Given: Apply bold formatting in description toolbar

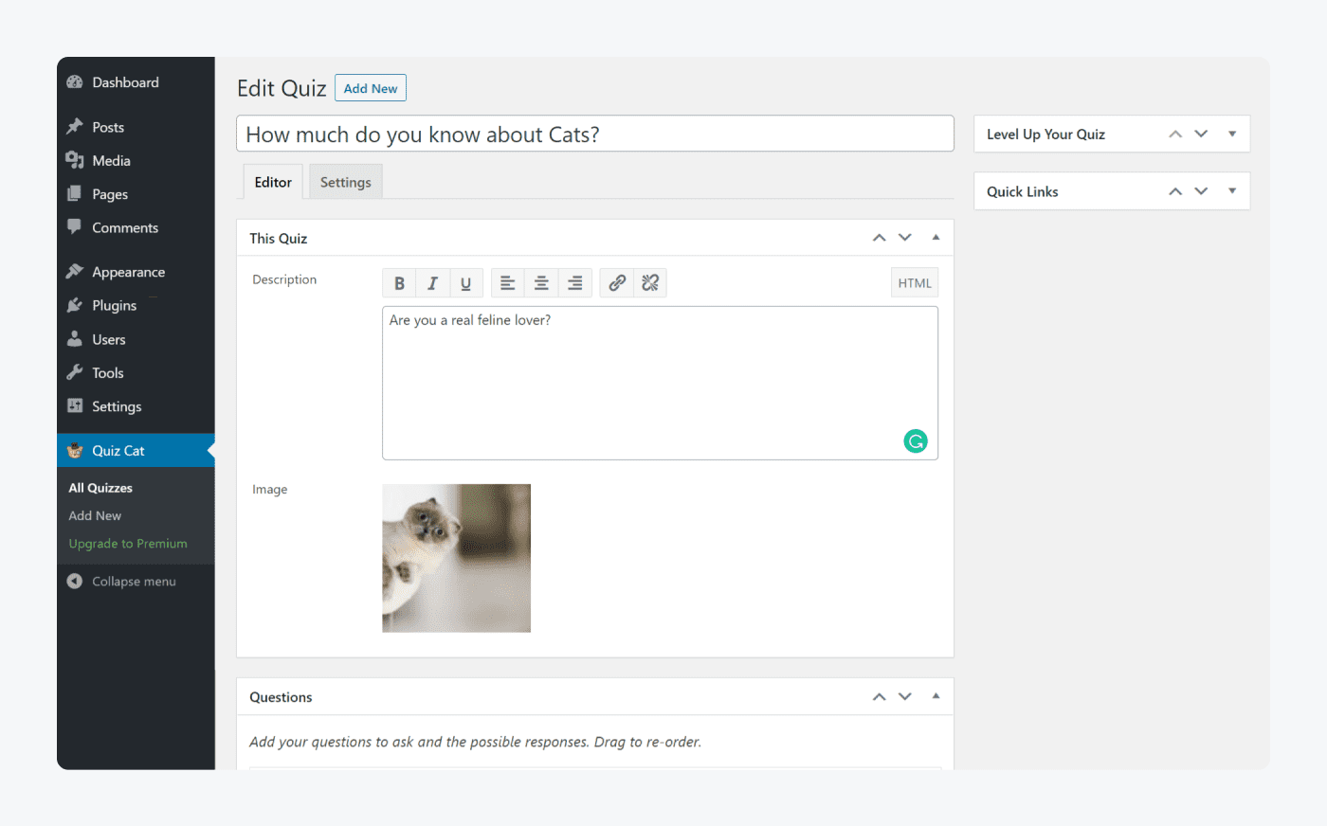Looking at the screenshot, I should pos(399,283).
